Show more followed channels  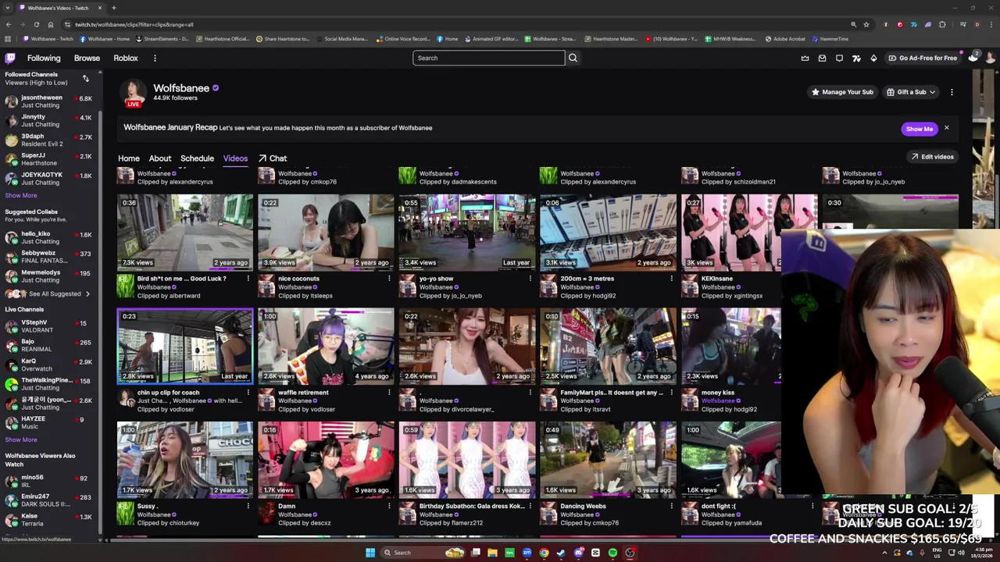pos(21,195)
